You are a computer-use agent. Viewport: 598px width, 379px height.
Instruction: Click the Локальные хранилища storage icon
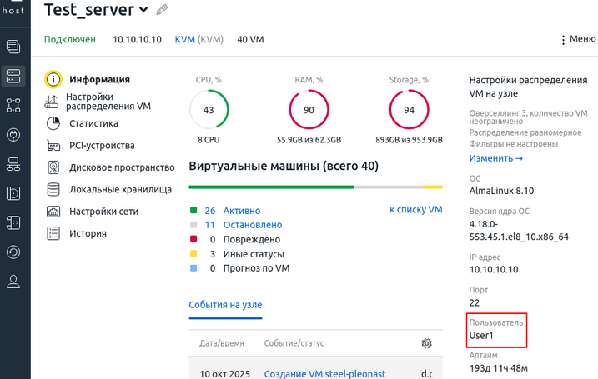[x=53, y=189]
